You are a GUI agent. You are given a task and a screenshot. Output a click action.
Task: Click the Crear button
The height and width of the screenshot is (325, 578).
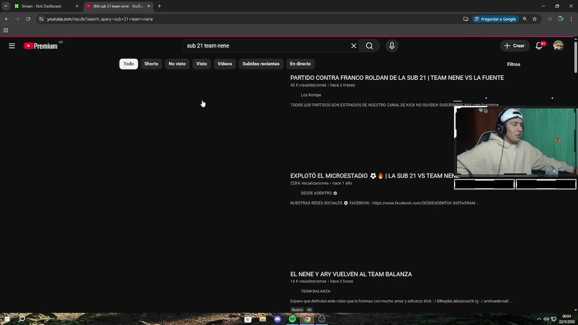click(x=514, y=46)
